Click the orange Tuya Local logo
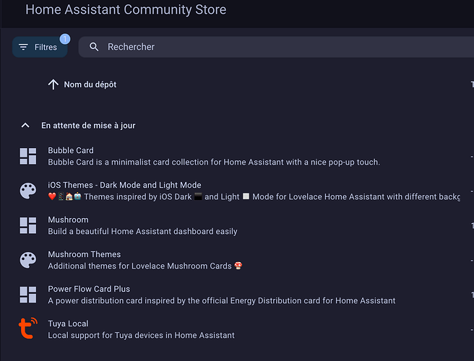Screen dimensions: 474x361 [x=27, y=328]
